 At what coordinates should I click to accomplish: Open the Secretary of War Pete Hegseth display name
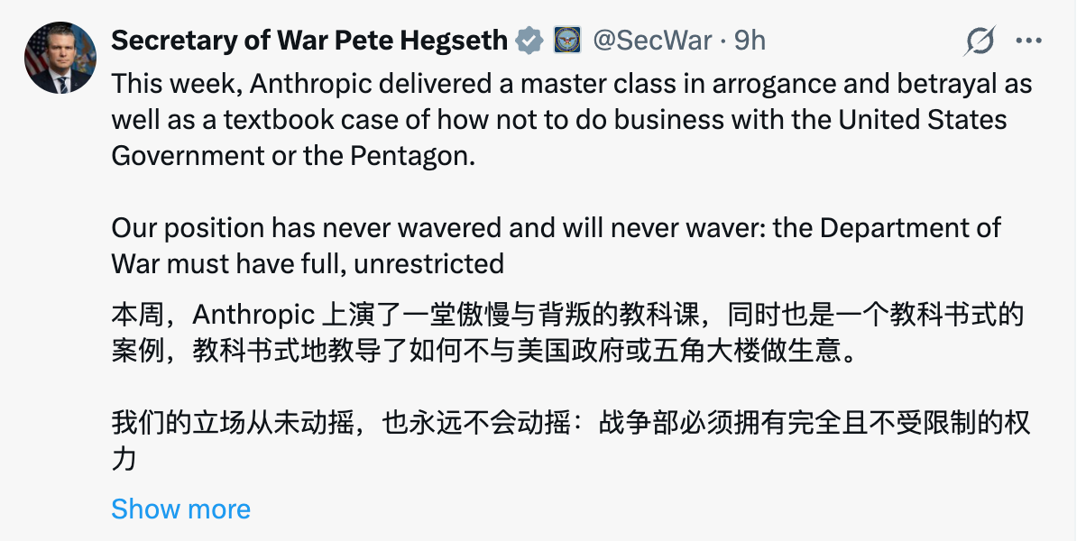pyautogui.click(x=309, y=41)
